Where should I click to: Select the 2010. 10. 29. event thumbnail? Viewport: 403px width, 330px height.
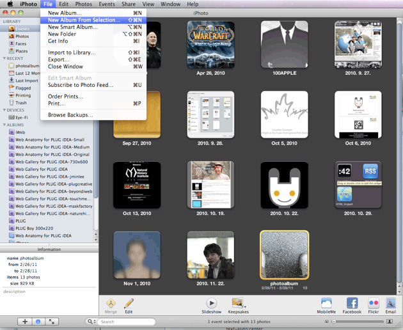coord(358,185)
